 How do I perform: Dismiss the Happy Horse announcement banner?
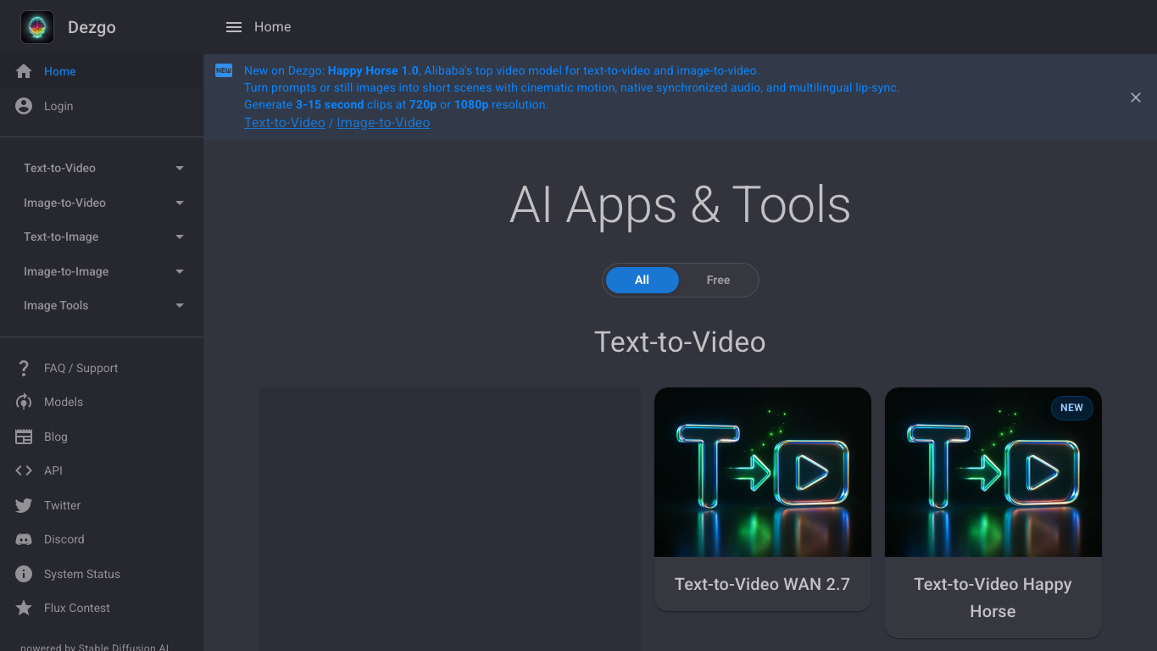click(1136, 97)
